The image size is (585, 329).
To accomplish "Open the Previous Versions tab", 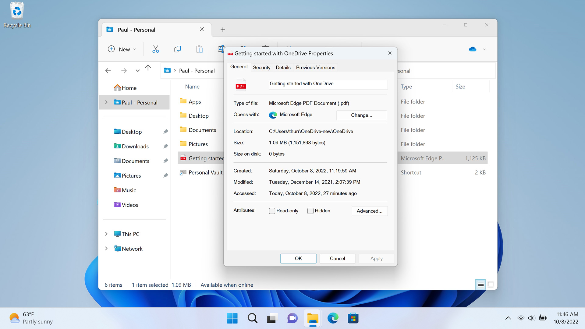I will 315,67.
